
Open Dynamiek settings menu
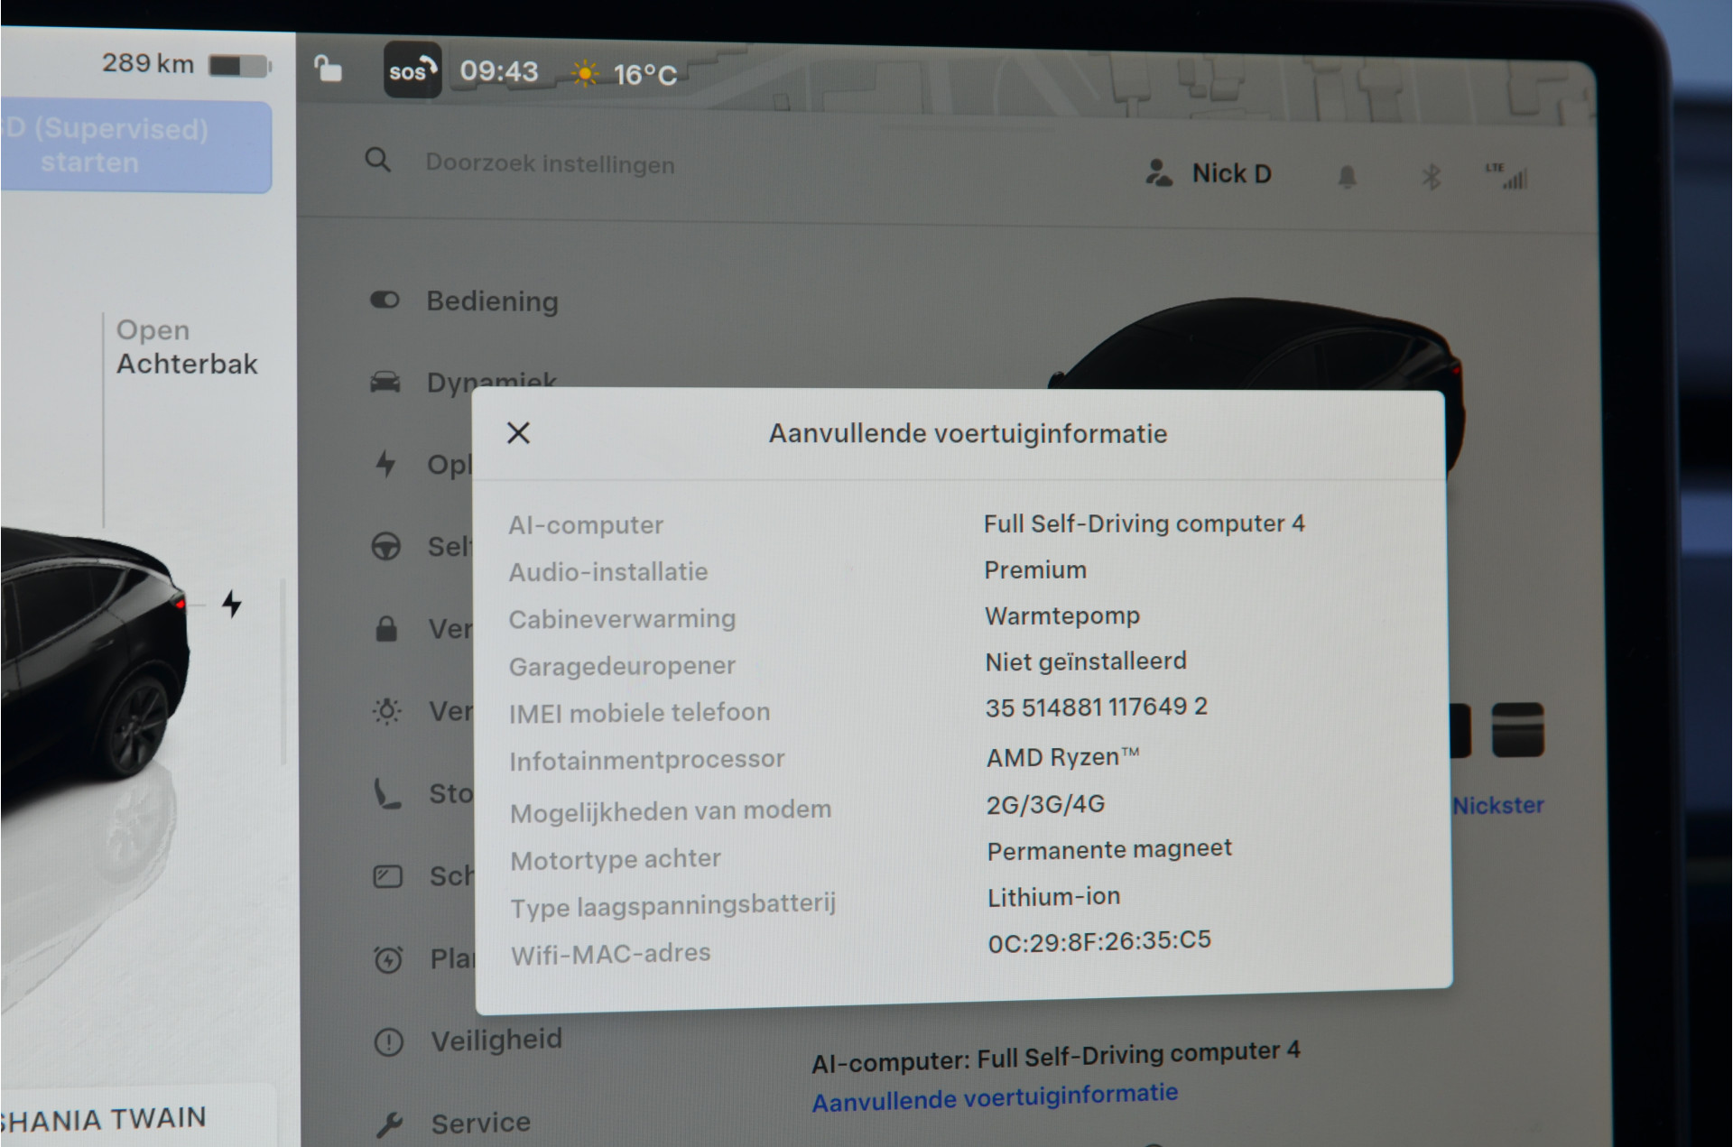(x=463, y=382)
